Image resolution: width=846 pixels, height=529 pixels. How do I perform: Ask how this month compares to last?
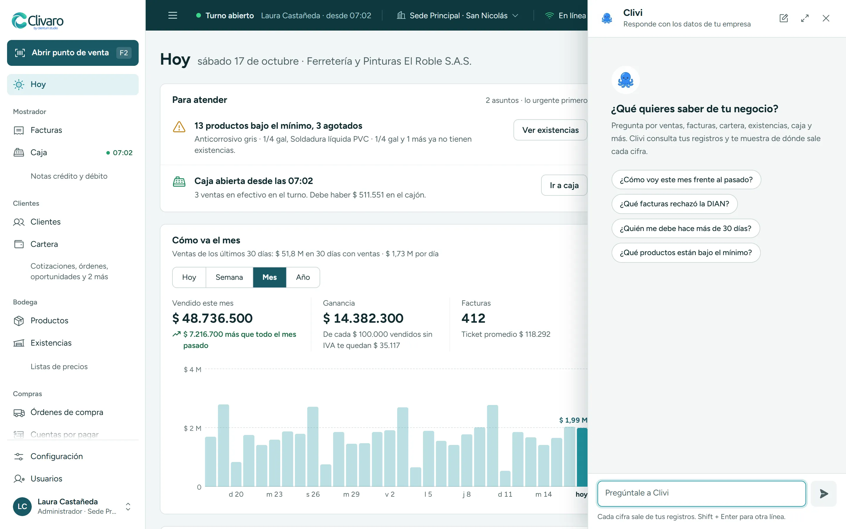pos(686,180)
